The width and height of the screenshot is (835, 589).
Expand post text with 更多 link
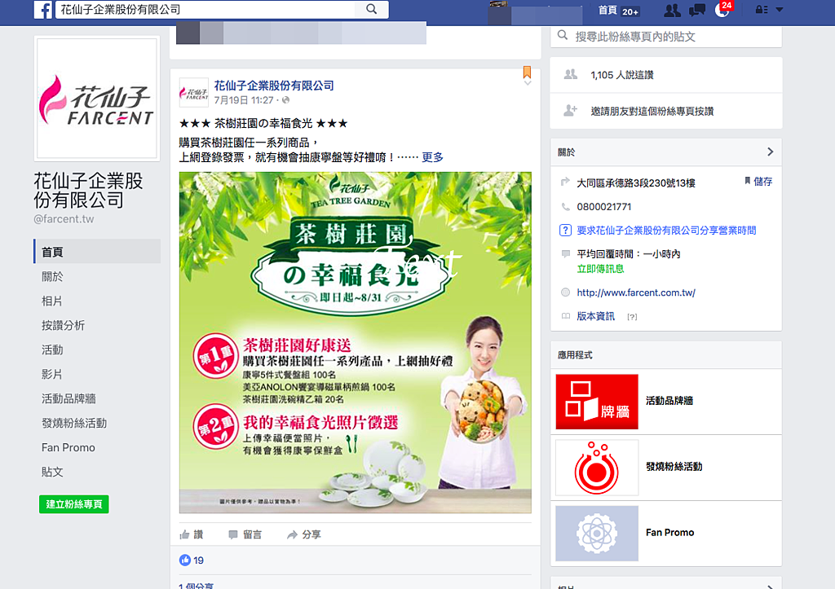pos(432,157)
